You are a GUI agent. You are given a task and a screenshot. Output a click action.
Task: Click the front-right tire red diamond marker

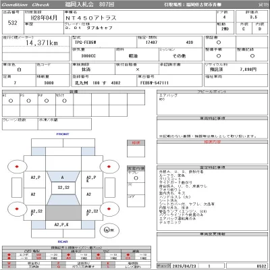click(x=109, y=167)
